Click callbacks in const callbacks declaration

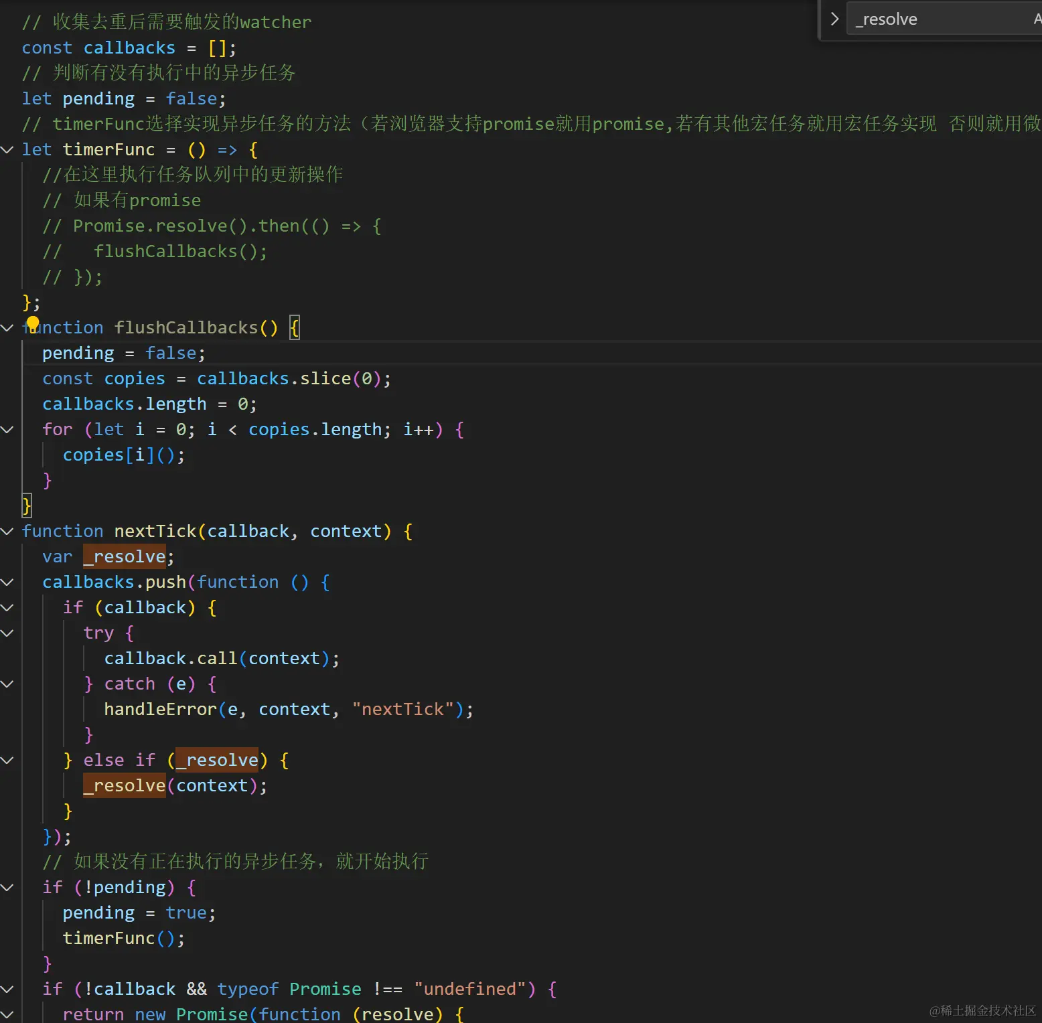[129, 48]
